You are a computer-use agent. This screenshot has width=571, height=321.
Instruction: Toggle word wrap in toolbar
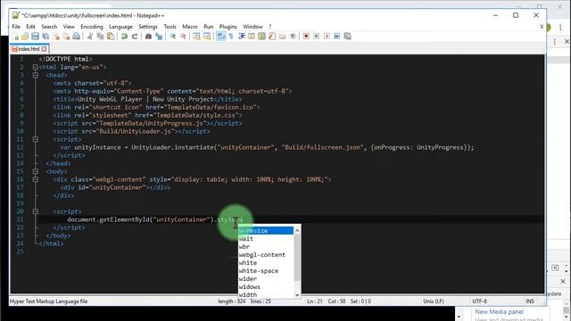coord(220,36)
